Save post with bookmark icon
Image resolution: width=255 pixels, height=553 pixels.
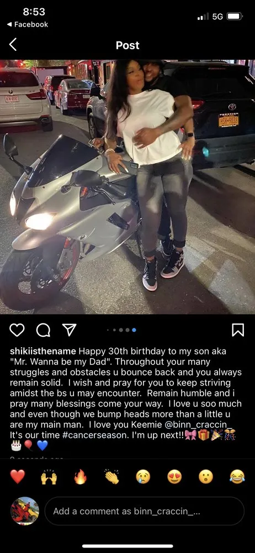pos(238,330)
